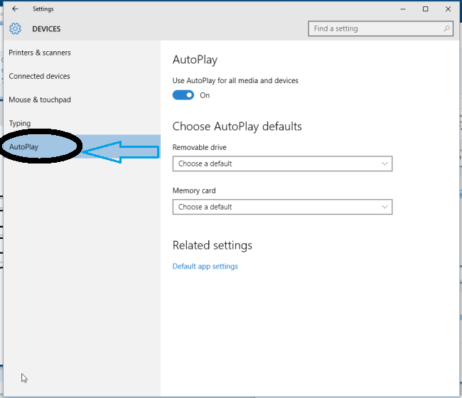Open Printers & scanners section

[40, 53]
